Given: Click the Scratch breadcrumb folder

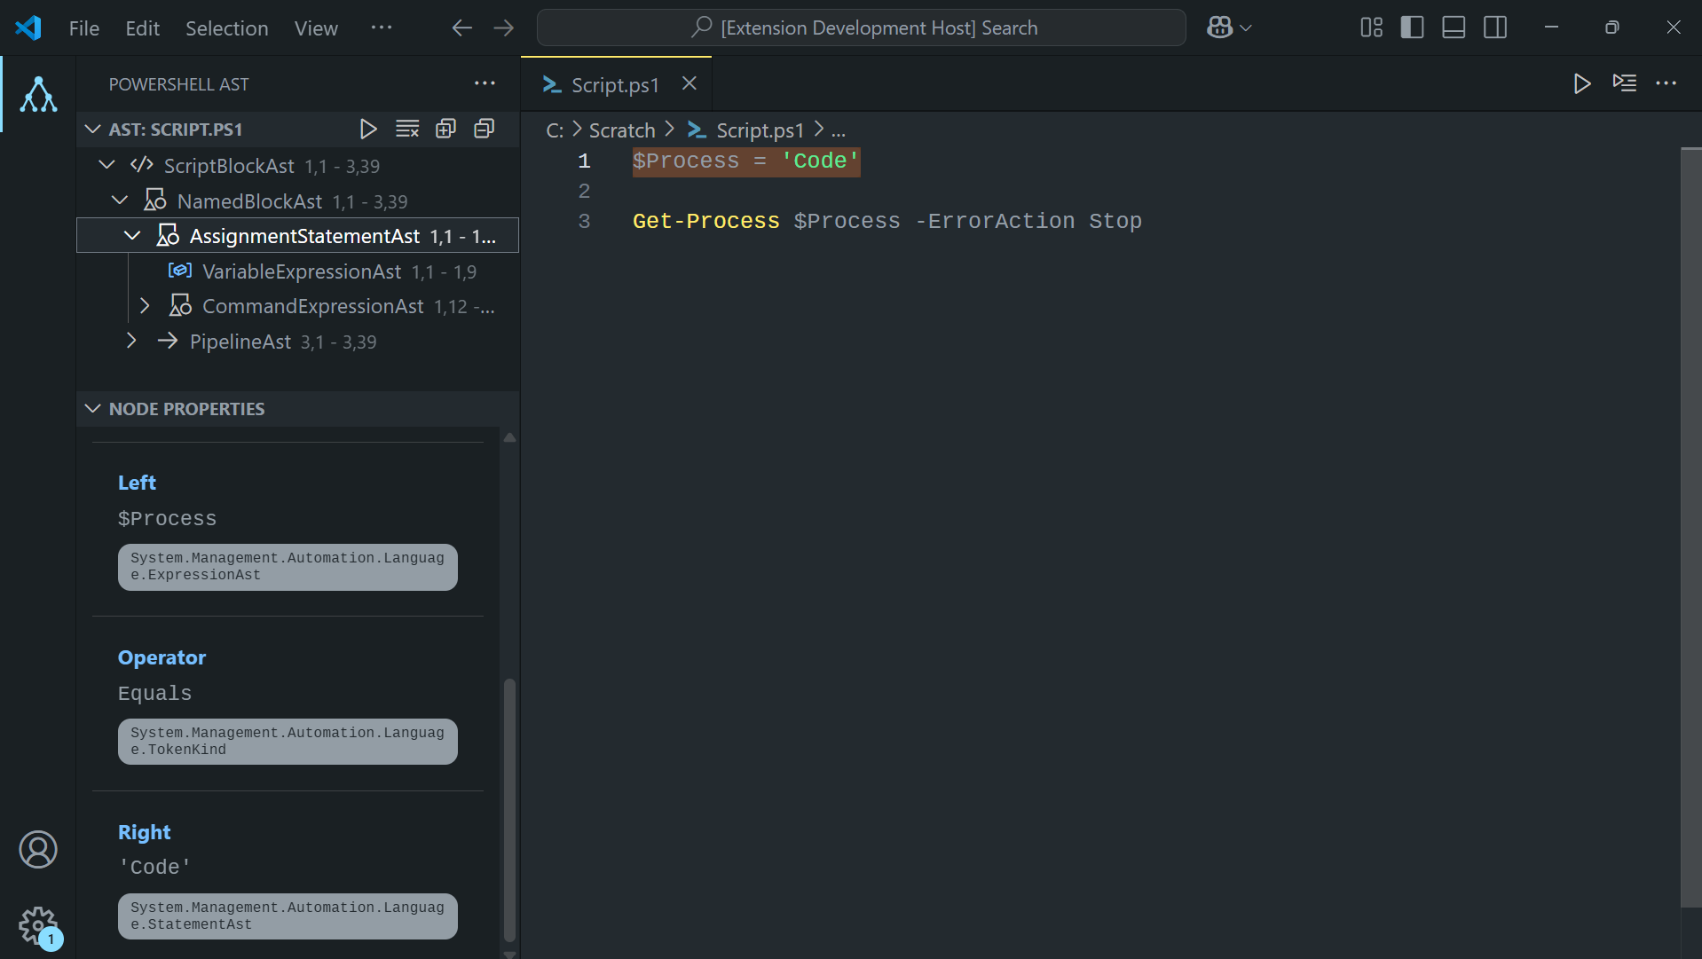Looking at the screenshot, I should (x=622, y=130).
